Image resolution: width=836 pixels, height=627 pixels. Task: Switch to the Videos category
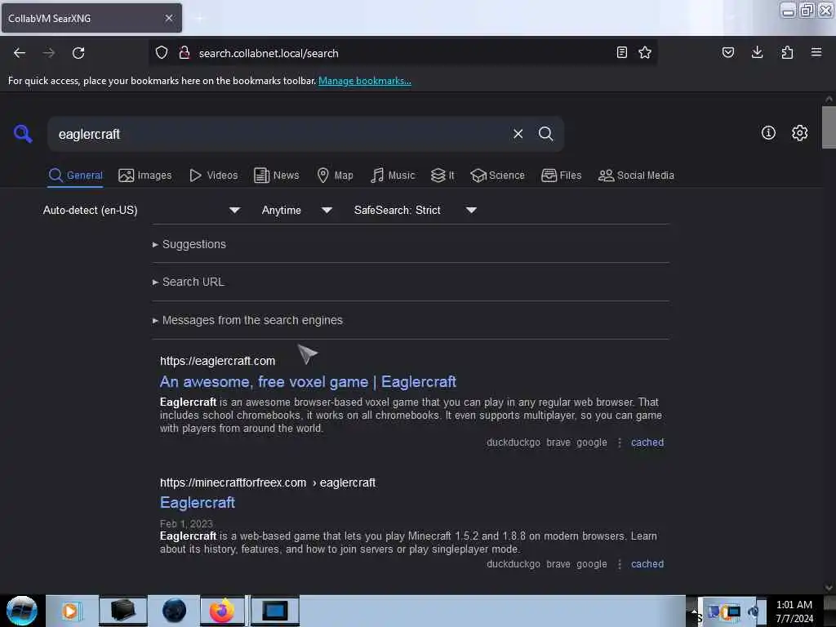pos(213,176)
